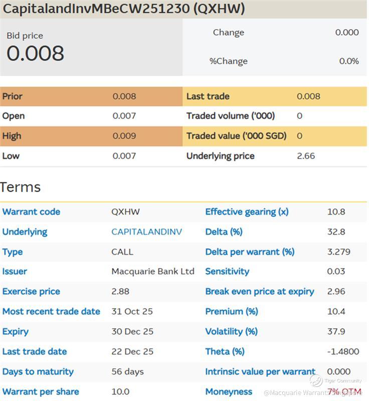
Task: Open the CAPITALANDINV underlying link
Action: click(x=146, y=232)
